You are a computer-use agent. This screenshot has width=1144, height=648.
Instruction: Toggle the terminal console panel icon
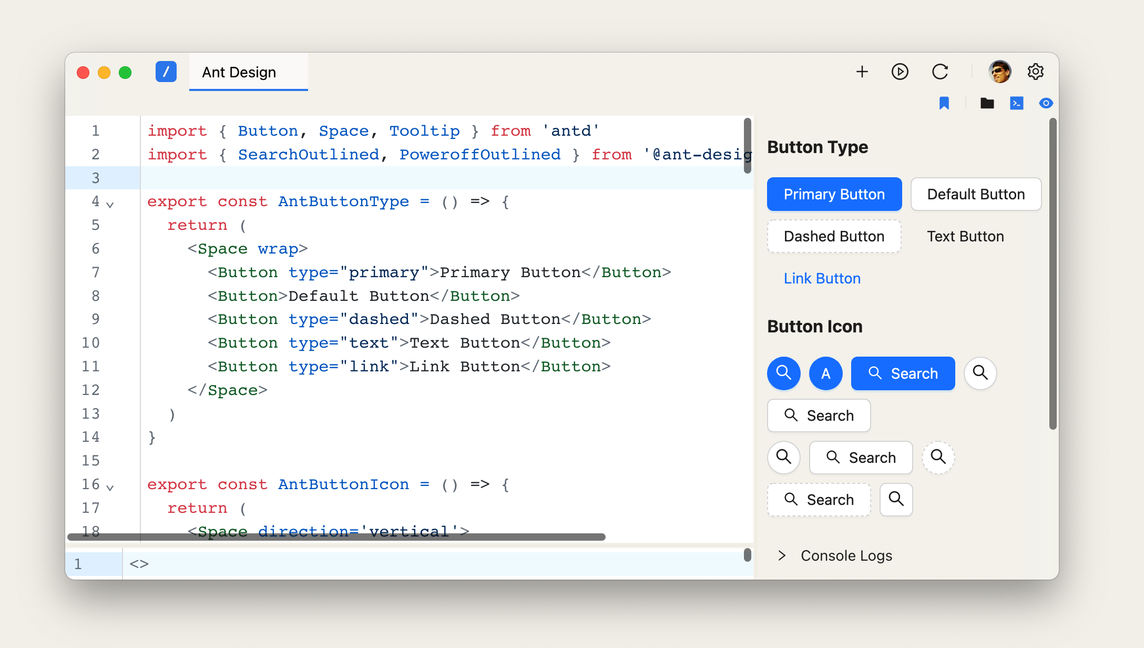coord(1016,103)
